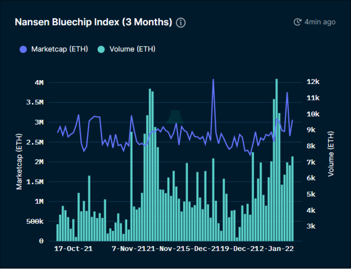Click the 17-Oct-21 x-axis date label

point(73,249)
